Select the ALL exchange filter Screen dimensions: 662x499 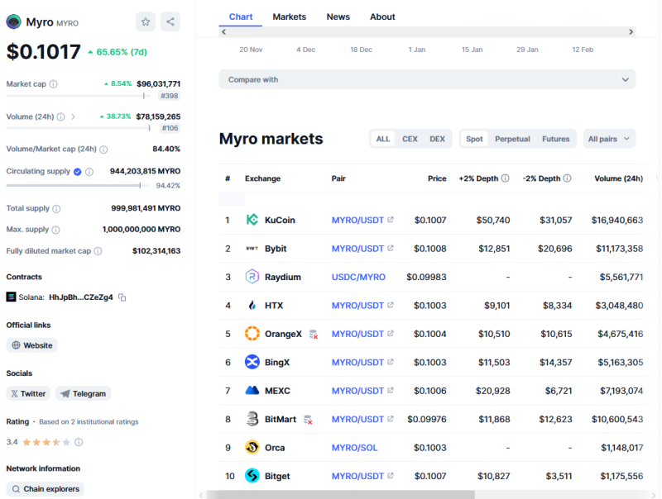(x=383, y=139)
